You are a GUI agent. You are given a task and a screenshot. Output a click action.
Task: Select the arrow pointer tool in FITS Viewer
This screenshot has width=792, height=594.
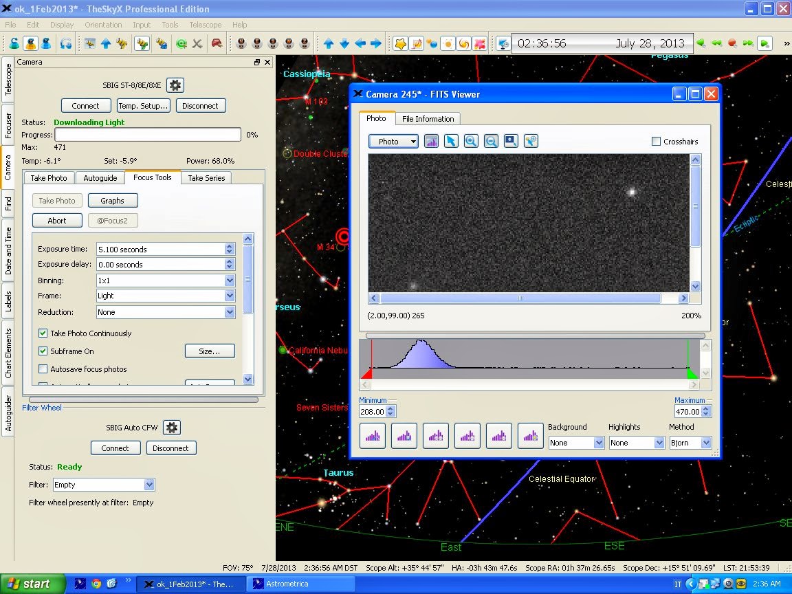tap(451, 141)
